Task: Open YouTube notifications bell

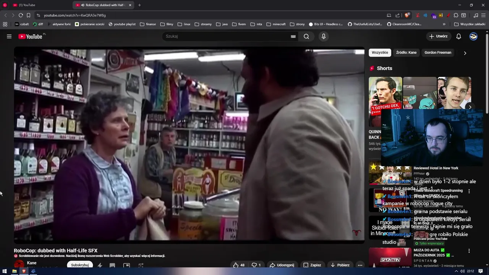Action: (x=459, y=36)
